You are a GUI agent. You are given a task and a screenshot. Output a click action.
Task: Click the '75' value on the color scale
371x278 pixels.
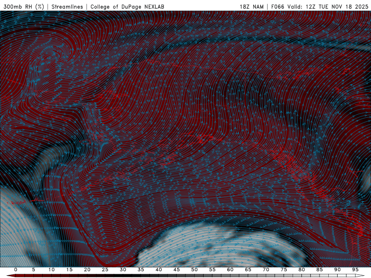(284, 270)
